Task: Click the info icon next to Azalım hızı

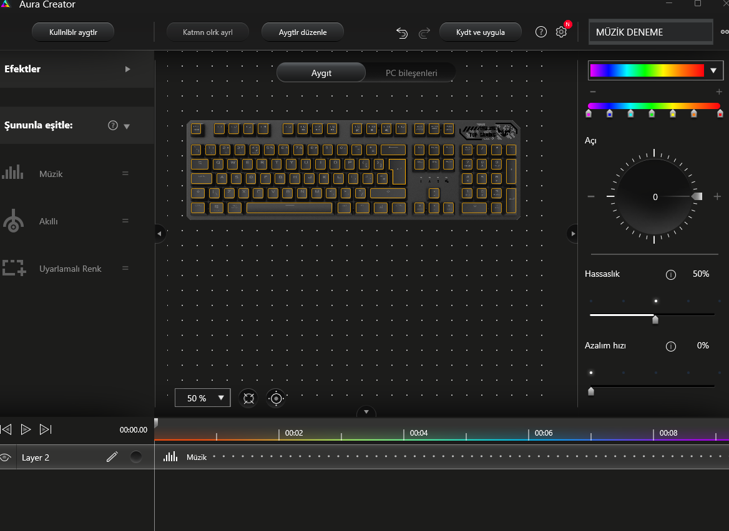Action: pos(670,347)
